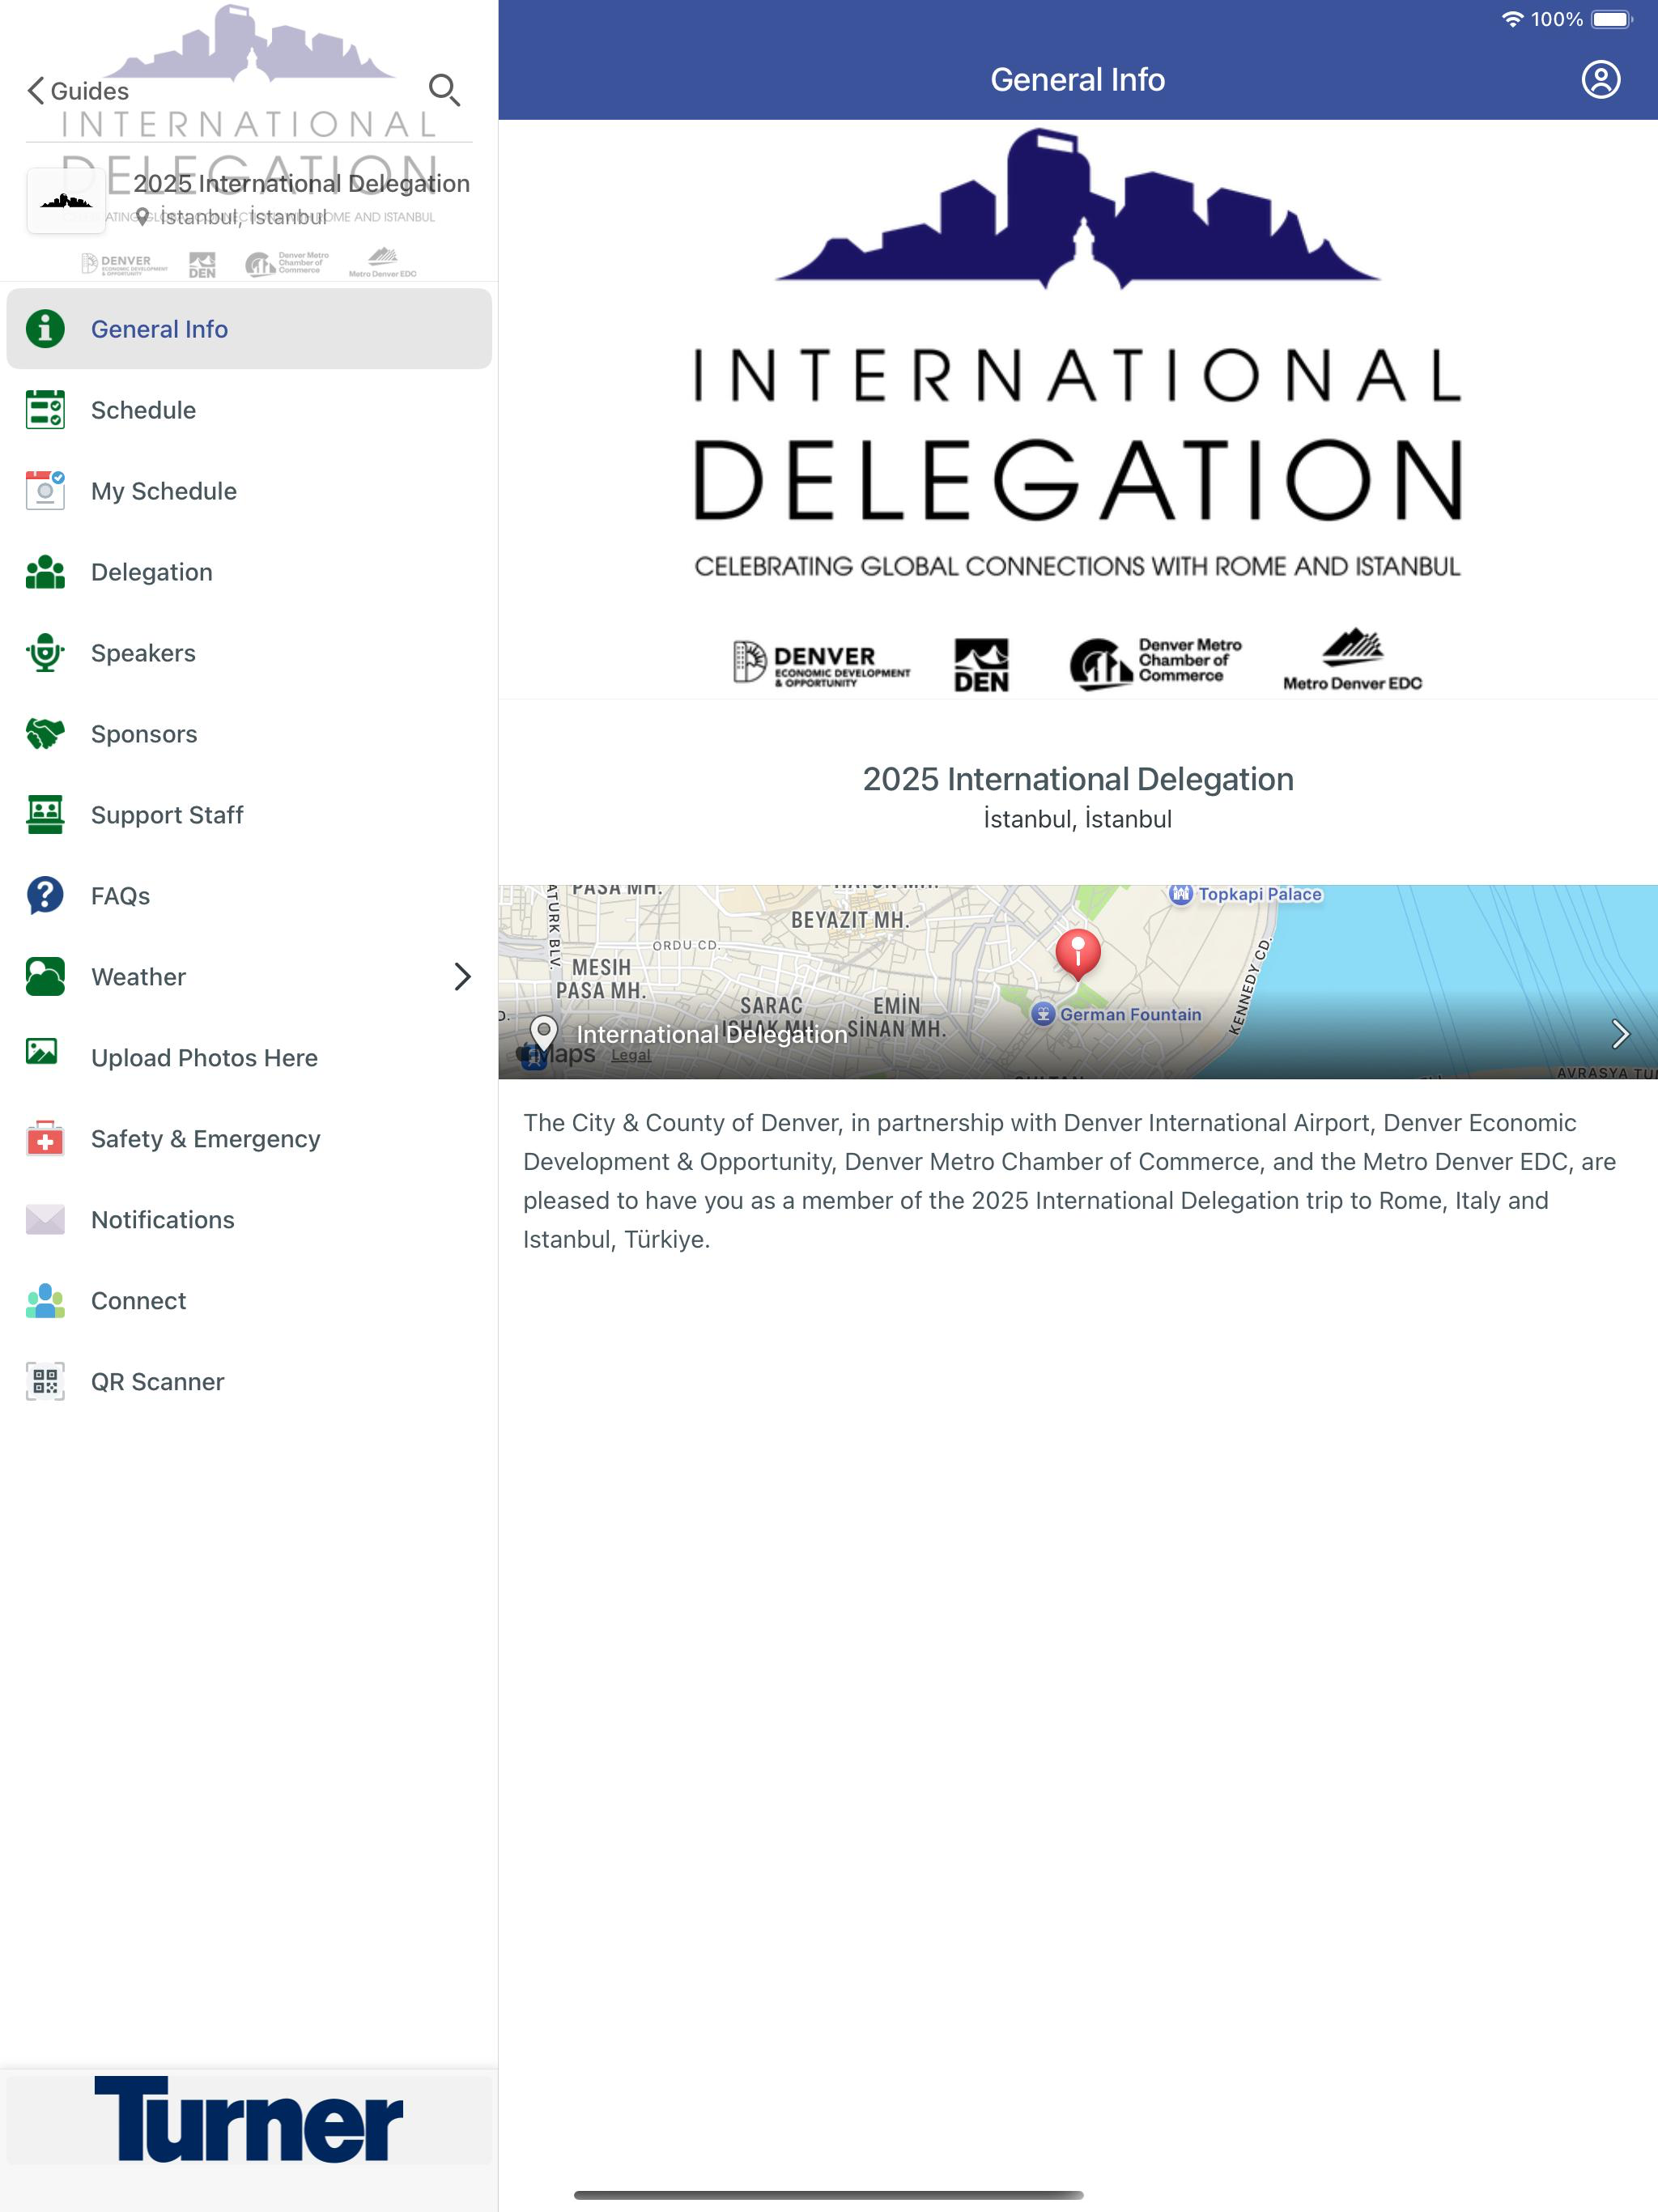Image resolution: width=1658 pixels, height=2212 pixels.
Task: Tap the Delegation people icon
Action: [45, 572]
